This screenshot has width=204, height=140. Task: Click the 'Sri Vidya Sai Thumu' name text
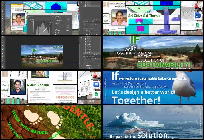point(144,16)
